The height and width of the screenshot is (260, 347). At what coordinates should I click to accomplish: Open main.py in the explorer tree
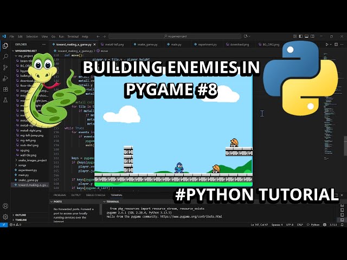pos(23,175)
